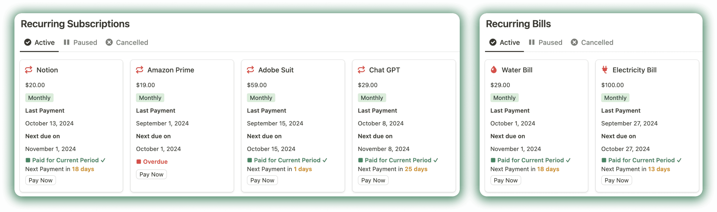Image resolution: width=717 pixels, height=212 pixels.
Task: Click the Notion recurring arrows icon
Action: 29,70
